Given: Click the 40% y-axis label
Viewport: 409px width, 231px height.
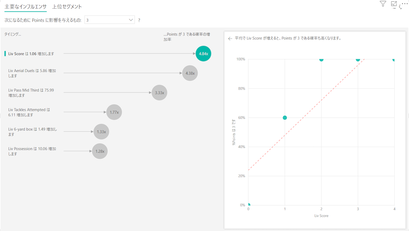Looking at the screenshot, I should click(x=242, y=147).
